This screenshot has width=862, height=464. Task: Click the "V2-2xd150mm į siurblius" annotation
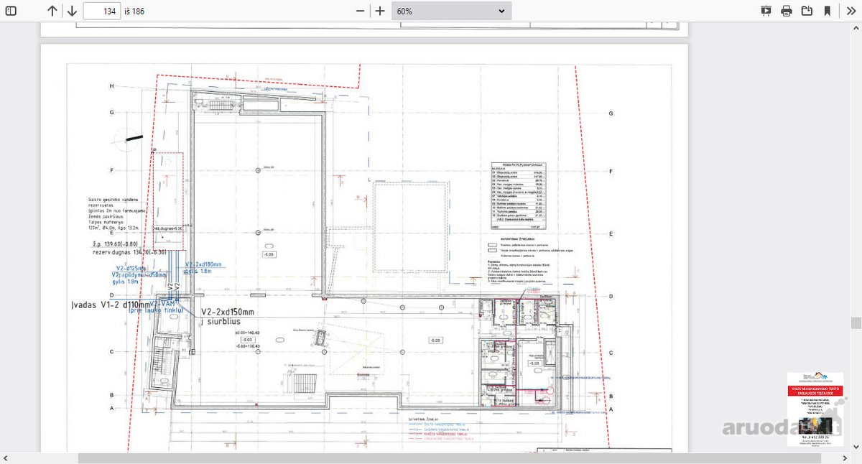pos(228,317)
